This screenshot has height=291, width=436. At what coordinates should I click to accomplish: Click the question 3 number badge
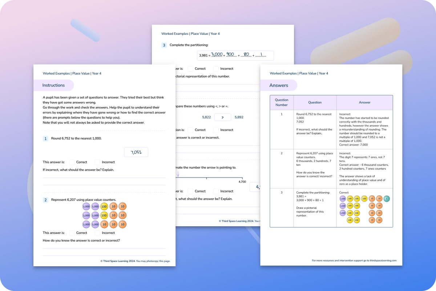[x=164, y=45]
